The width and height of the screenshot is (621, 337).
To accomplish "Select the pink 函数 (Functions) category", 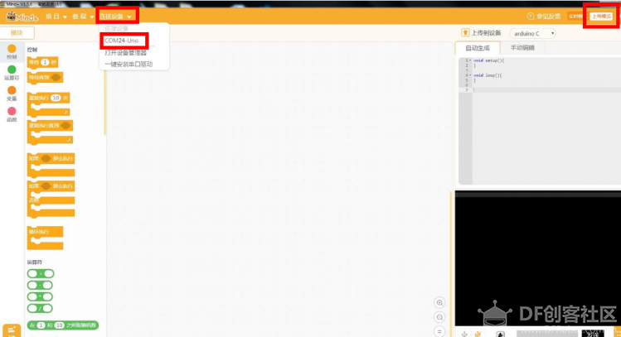I will click(12, 111).
